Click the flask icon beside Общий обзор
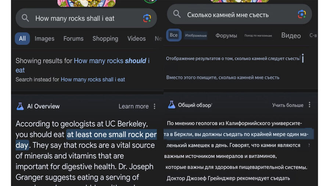The image size is (329, 186). [171, 105]
